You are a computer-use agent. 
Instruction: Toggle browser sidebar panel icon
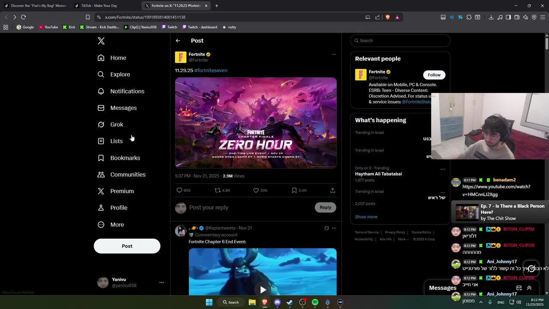(x=508, y=17)
